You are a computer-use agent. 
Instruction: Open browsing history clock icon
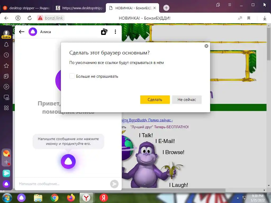[6, 55]
